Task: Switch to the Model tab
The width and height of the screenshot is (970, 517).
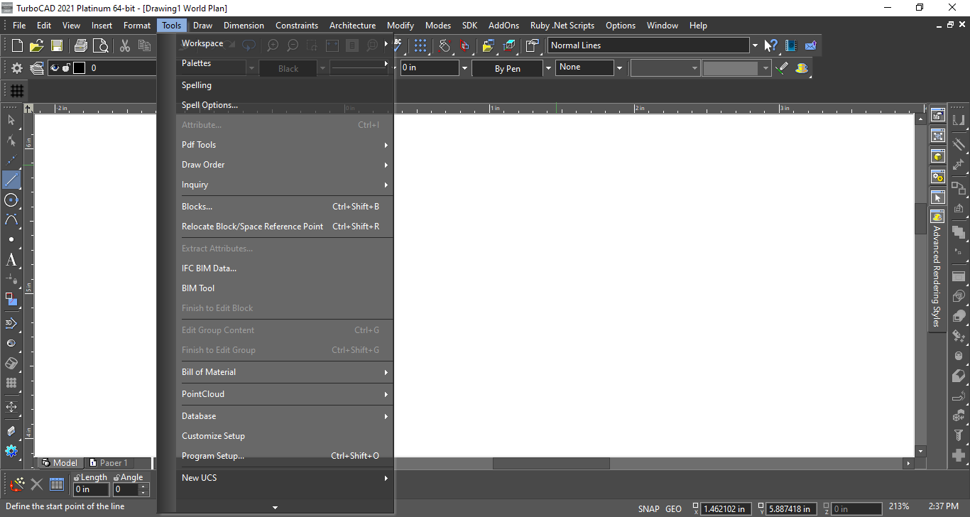Action: click(60, 463)
